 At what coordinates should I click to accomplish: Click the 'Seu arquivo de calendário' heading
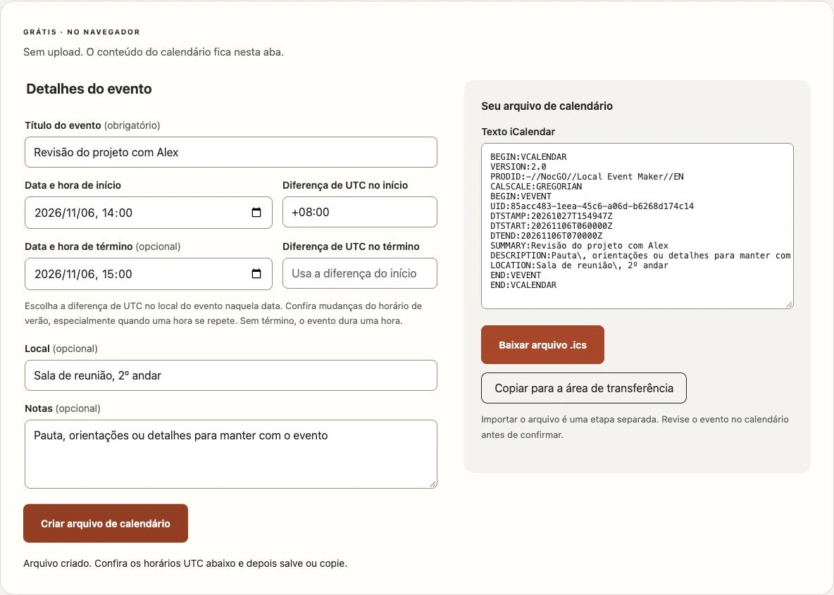pos(547,106)
